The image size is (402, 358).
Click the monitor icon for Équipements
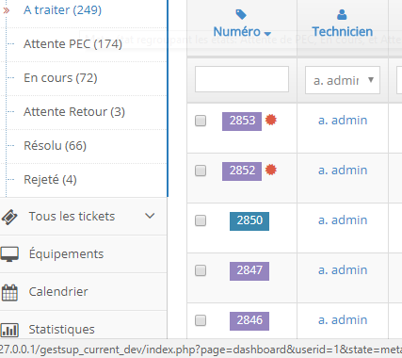click(9, 254)
